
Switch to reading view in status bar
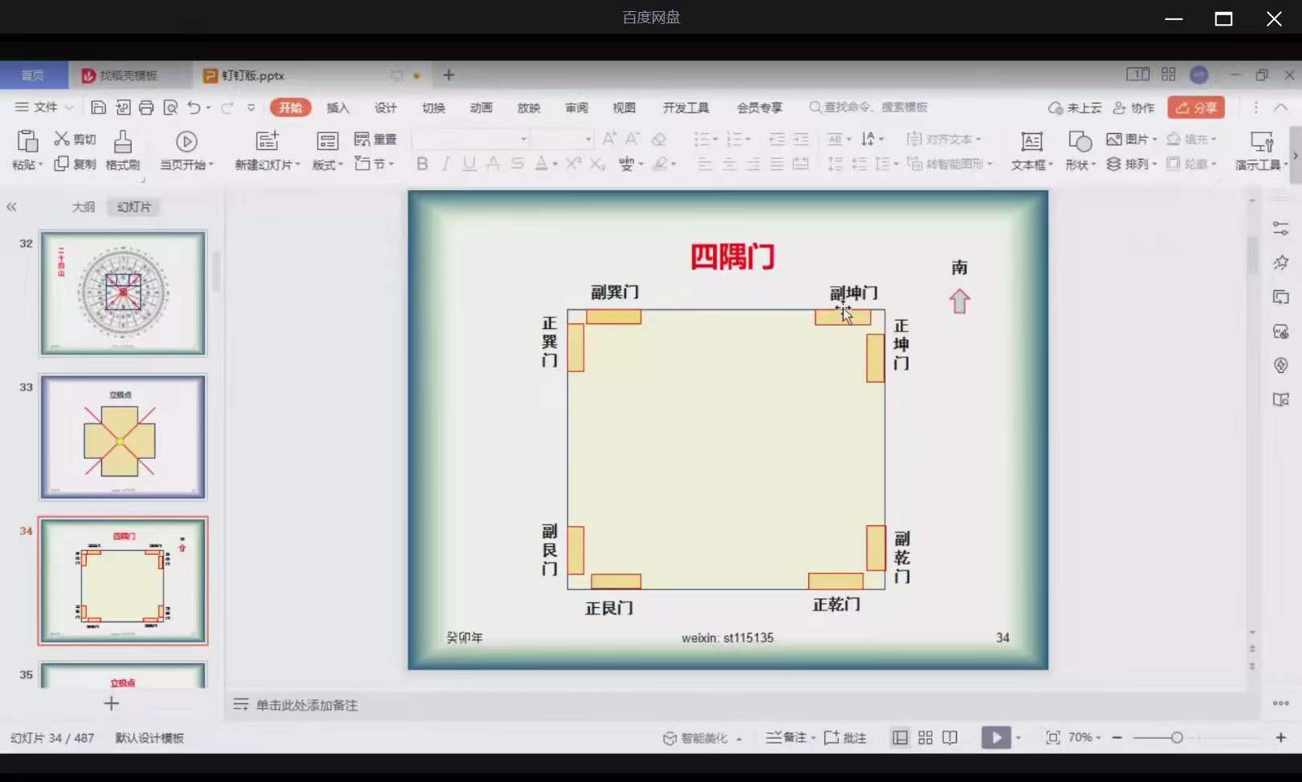click(950, 737)
